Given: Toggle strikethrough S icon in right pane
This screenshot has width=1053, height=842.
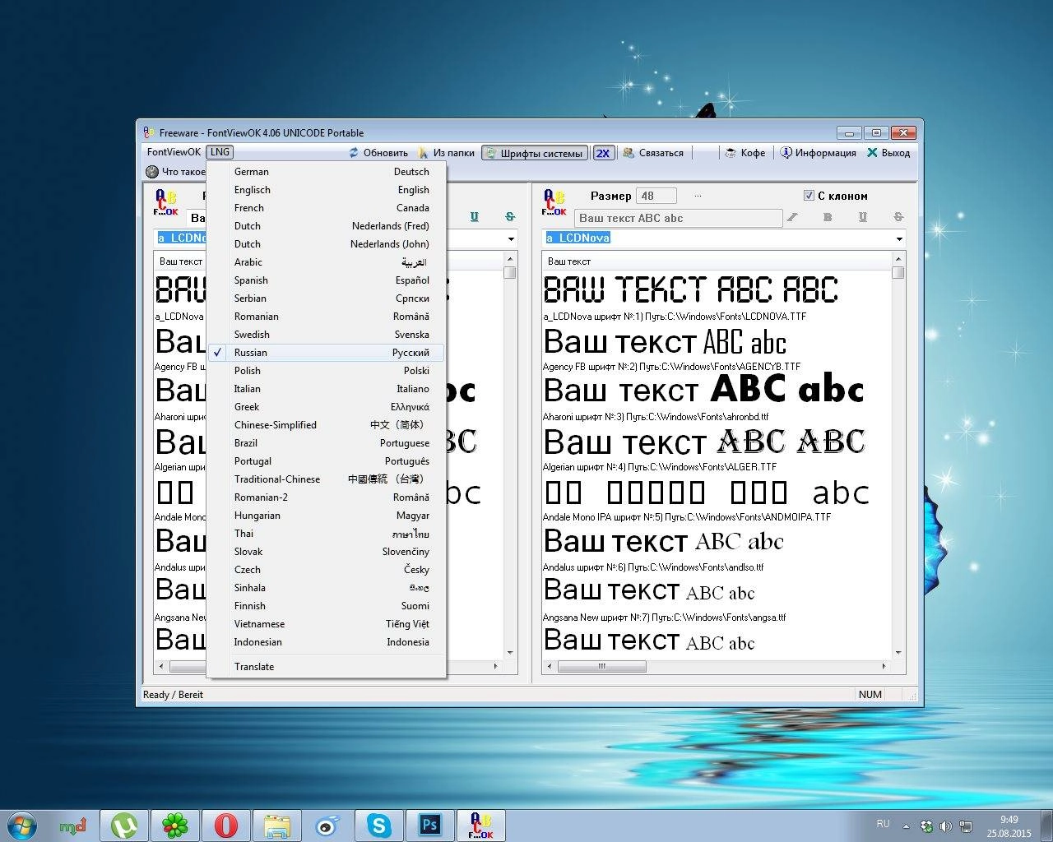Looking at the screenshot, I should pyautogui.click(x=898, y=217).
